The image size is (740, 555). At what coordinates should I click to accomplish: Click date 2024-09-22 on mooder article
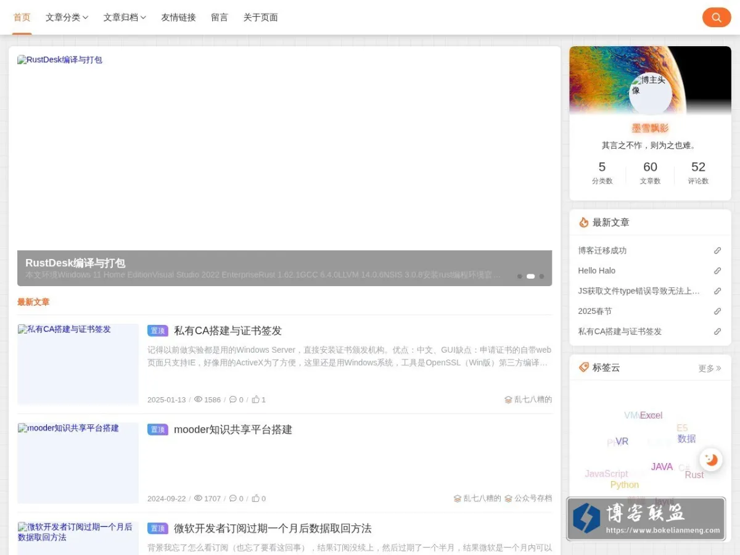click(x=166, y=498)
